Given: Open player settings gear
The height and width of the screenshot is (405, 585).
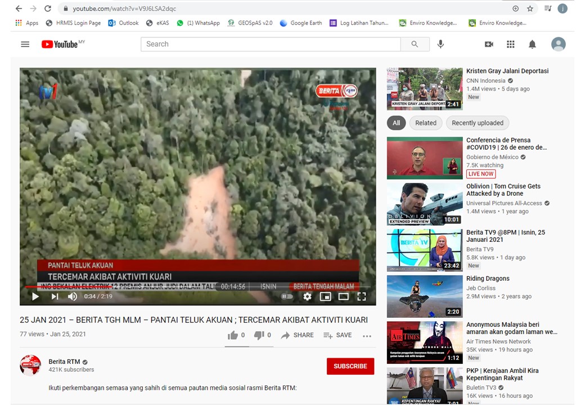Looking at the screenshot, I should tap(307, 296).
